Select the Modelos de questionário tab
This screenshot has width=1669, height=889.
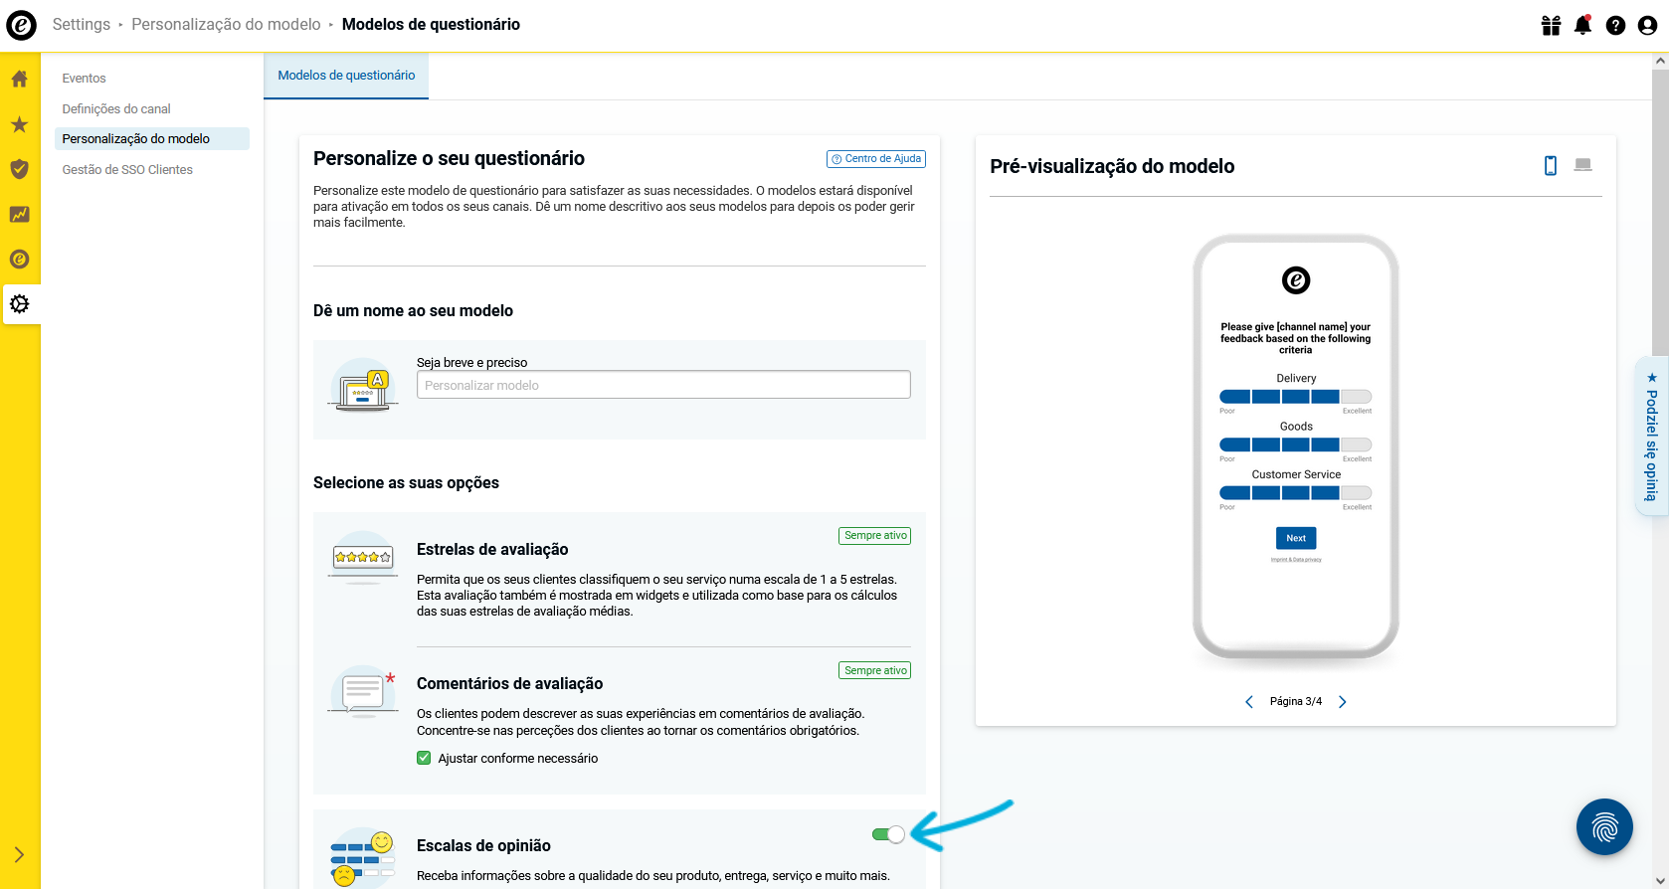click(x=346, y=76)
